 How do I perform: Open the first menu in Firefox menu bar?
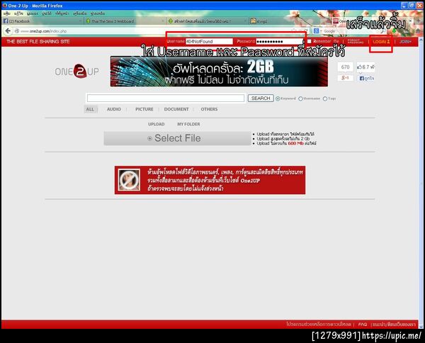[7, 13]
